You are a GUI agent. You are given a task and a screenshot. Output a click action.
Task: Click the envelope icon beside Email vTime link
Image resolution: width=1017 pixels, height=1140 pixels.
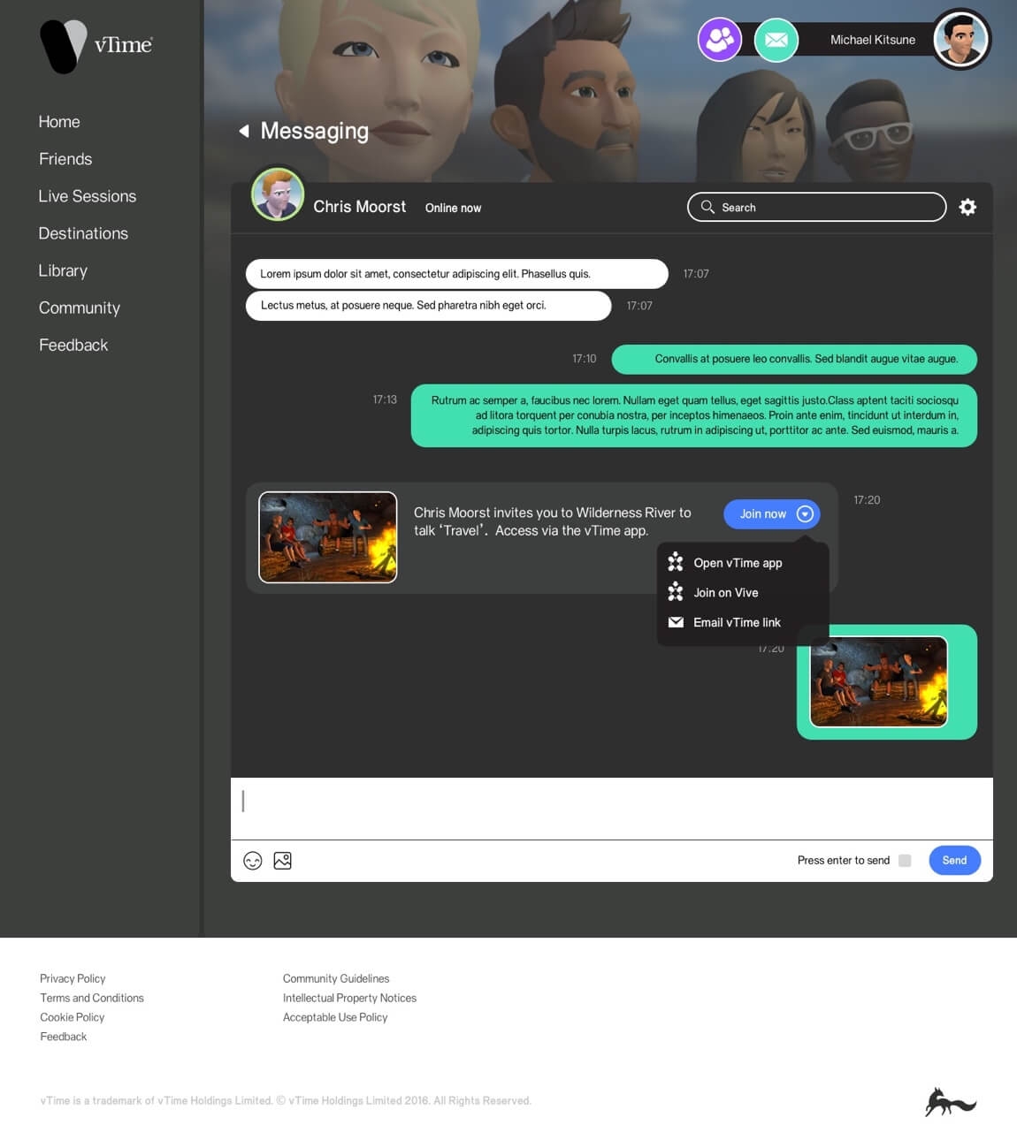tap(676, 622)
